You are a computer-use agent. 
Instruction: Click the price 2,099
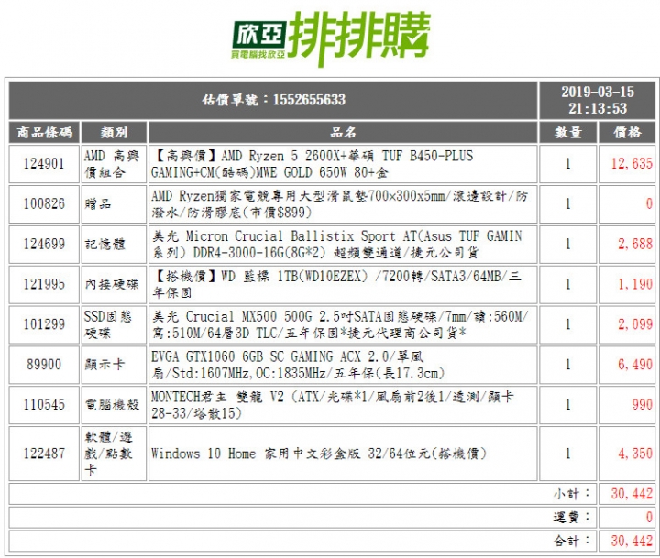tap(634, 324)
